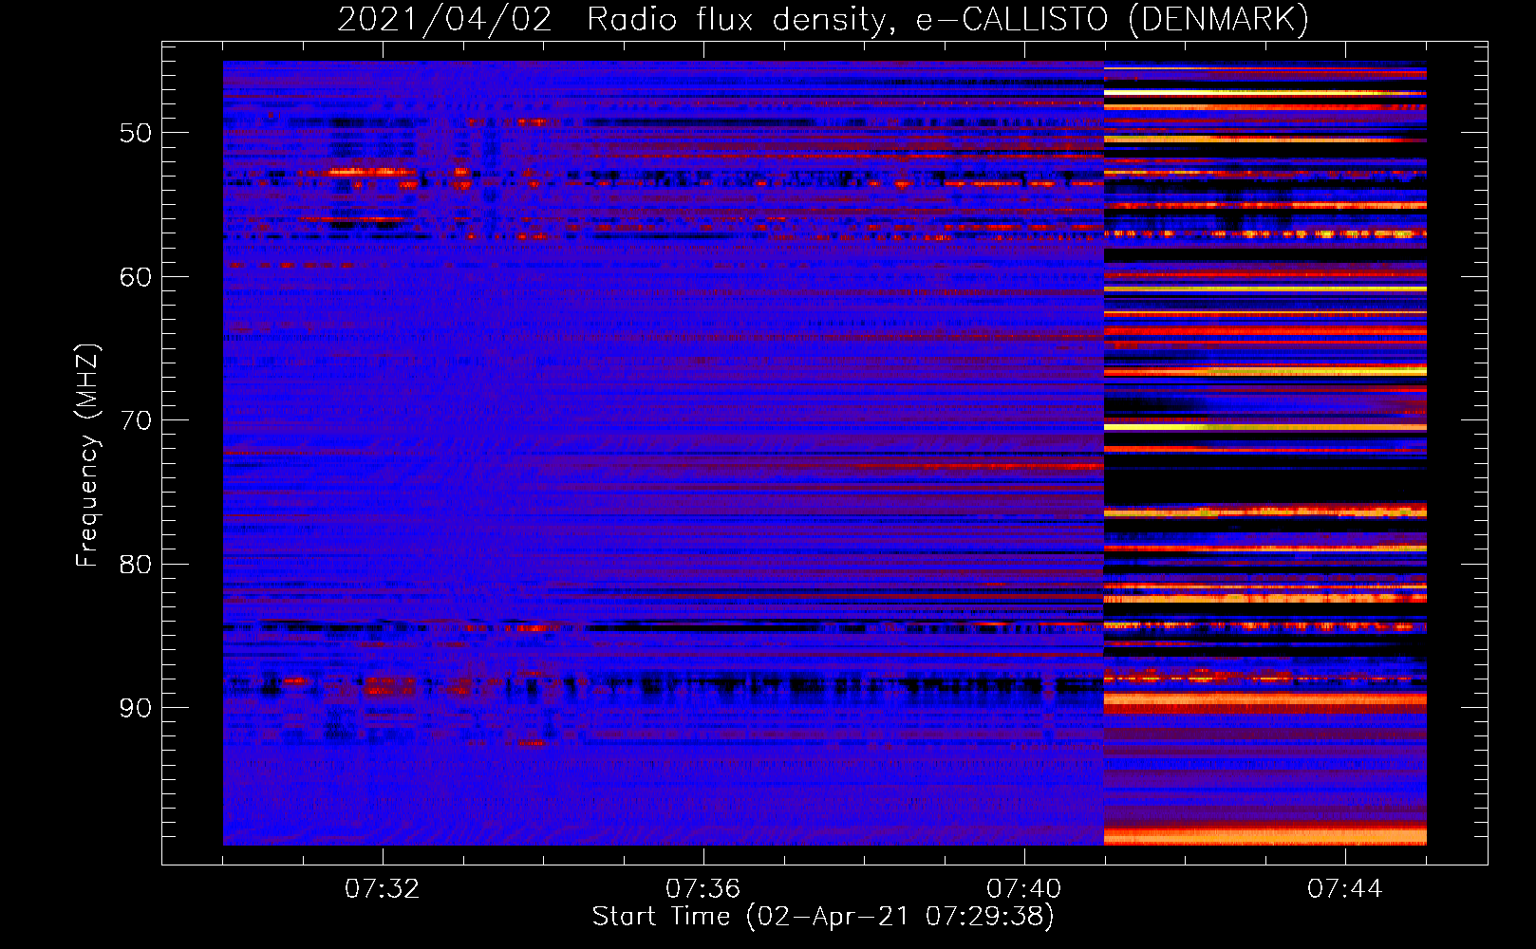The width and height of the screenshot is (1536, 949).
Task: Click the 'Frequency (MHZ)' axis label
Action: coord(87,456)
